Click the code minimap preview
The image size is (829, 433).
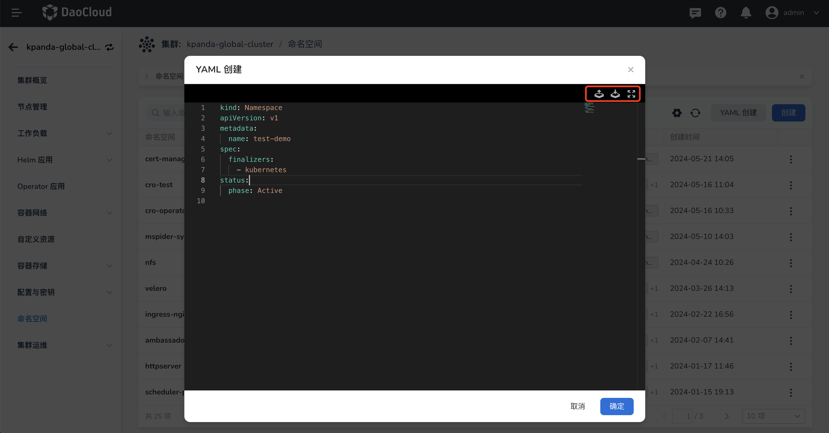click(589, 108)
